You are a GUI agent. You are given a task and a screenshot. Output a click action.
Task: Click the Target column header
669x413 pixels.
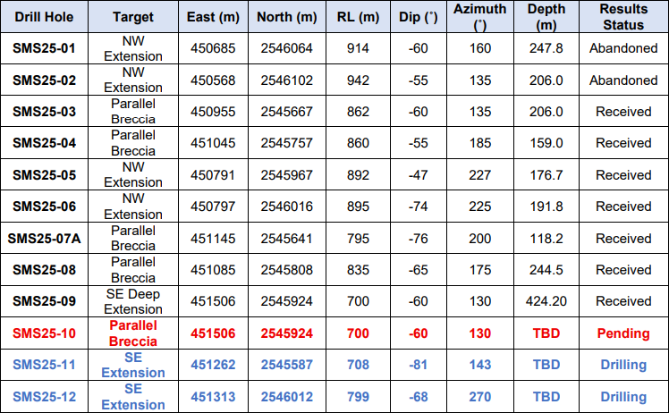[134, 17]
